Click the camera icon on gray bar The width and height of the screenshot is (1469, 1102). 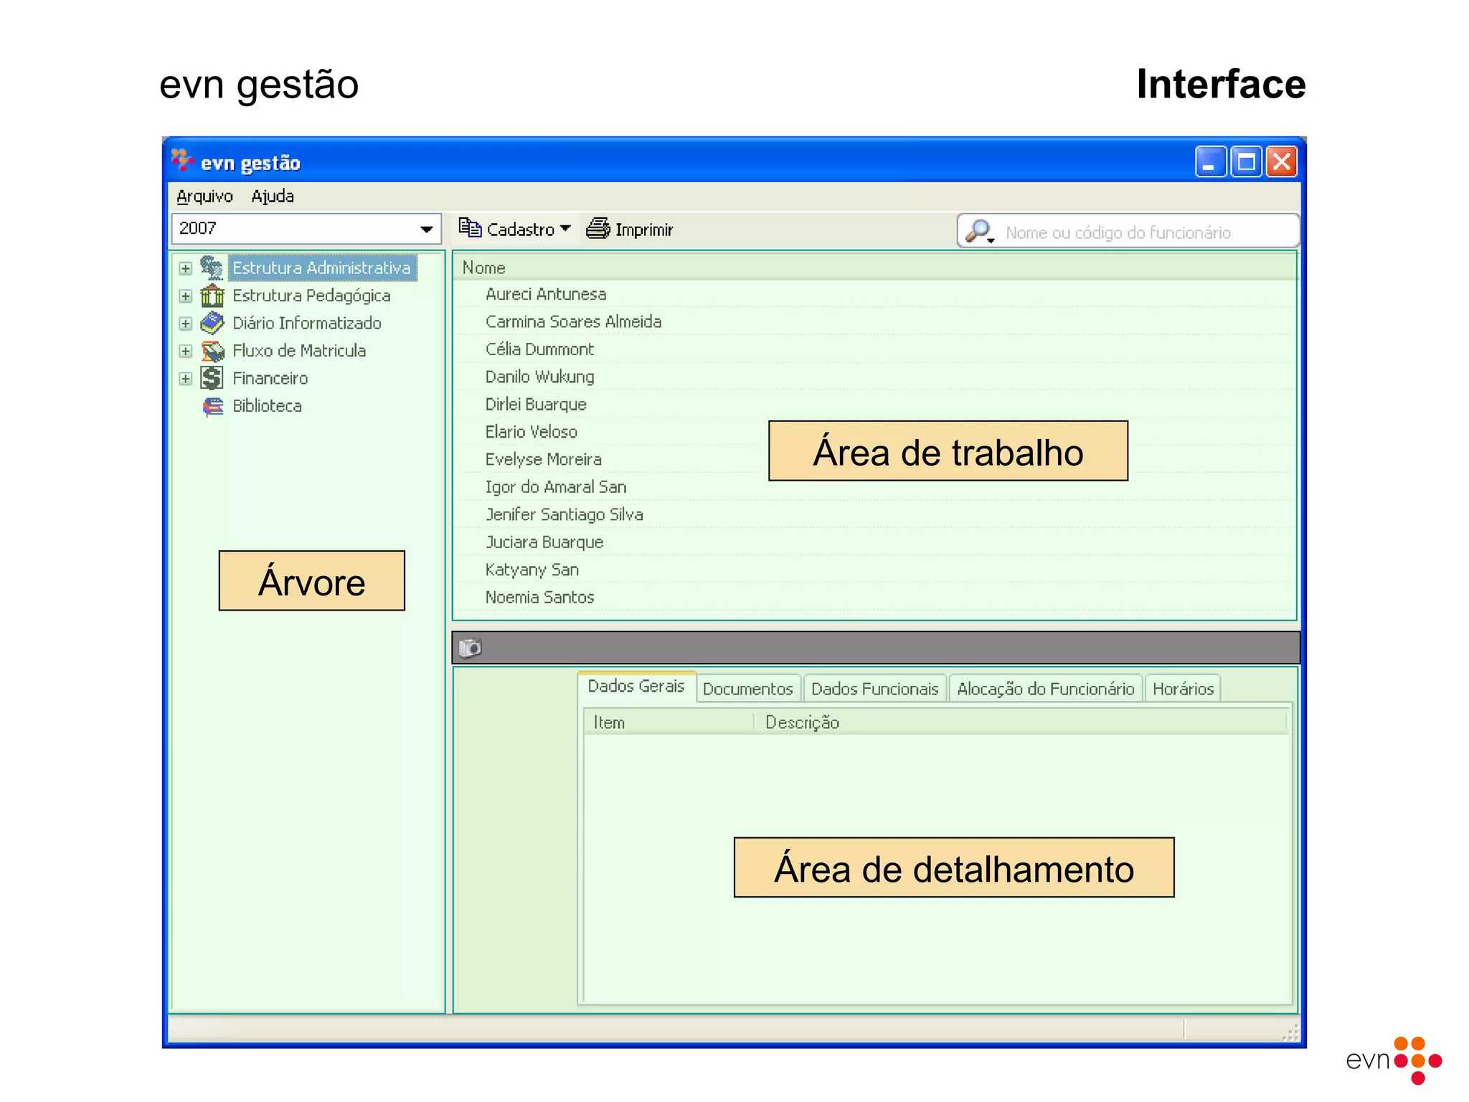tap(470, 648)
